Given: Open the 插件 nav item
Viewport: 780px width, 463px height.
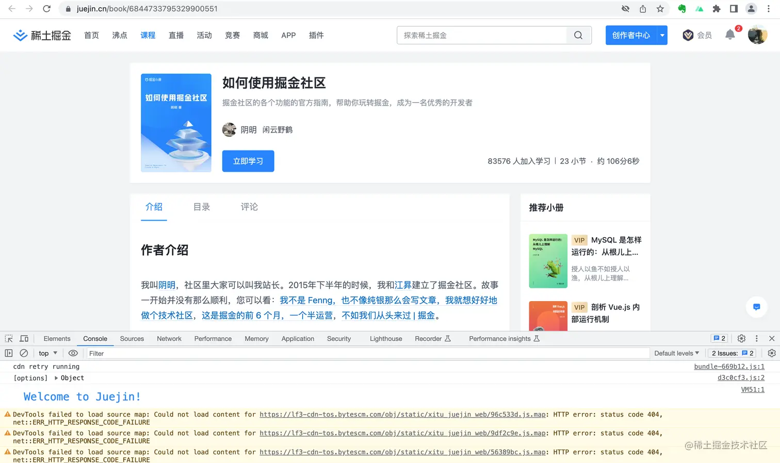Looking at the screenshot, I should coord(316,35).
